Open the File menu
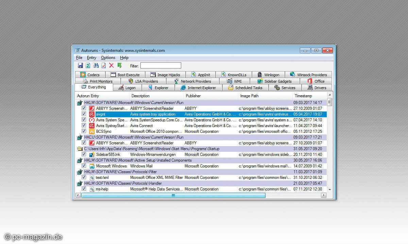 [79, 58]
